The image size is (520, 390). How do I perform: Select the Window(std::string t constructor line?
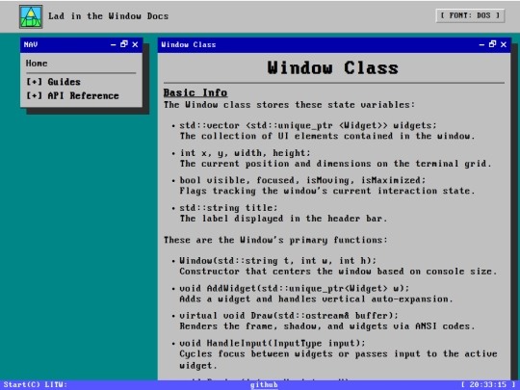pos(278,261)
